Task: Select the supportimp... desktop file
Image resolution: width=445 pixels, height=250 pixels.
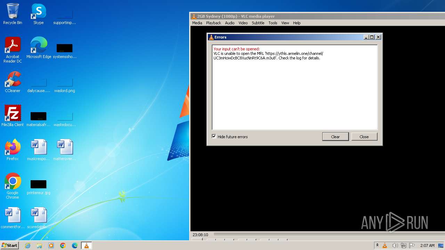Action: tap(65, 17)
